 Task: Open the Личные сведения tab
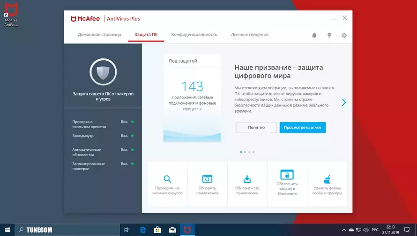click(x=249, y=35)
